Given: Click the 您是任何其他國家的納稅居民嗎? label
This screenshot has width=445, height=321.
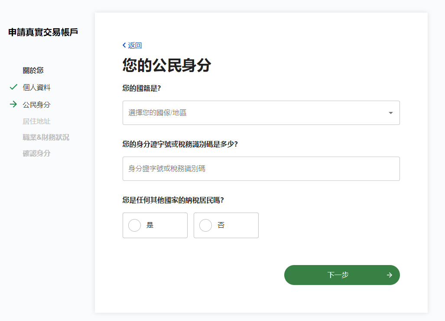Looking at the screenshot, I should [173, 200].
